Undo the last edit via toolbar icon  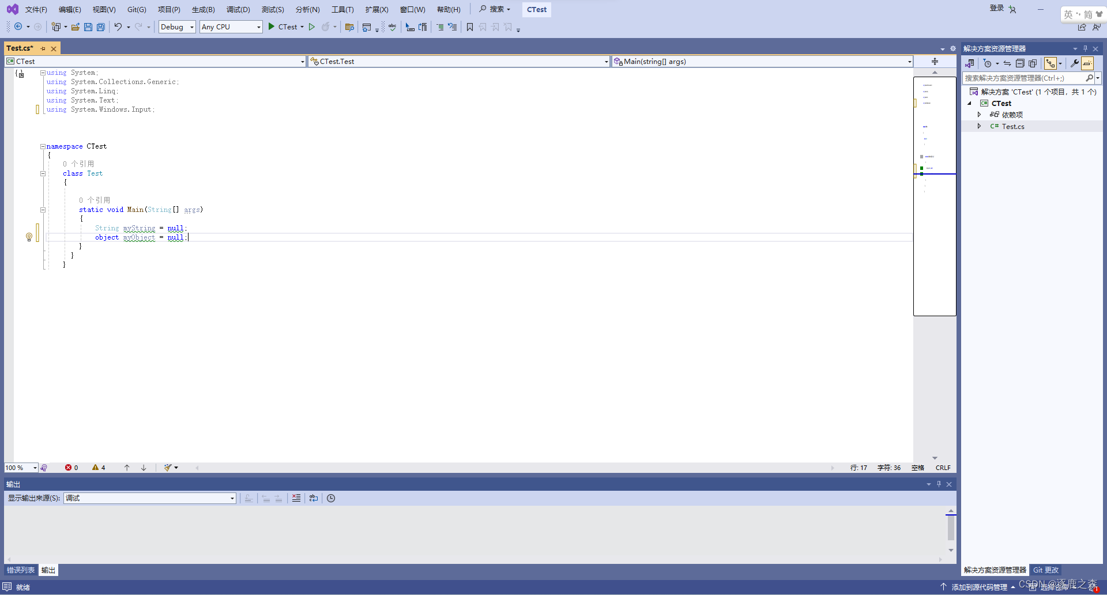(118, 27)
